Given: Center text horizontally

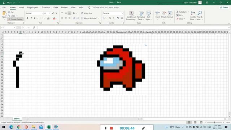Looking at the screenshot, I should [x=66, y=18].
